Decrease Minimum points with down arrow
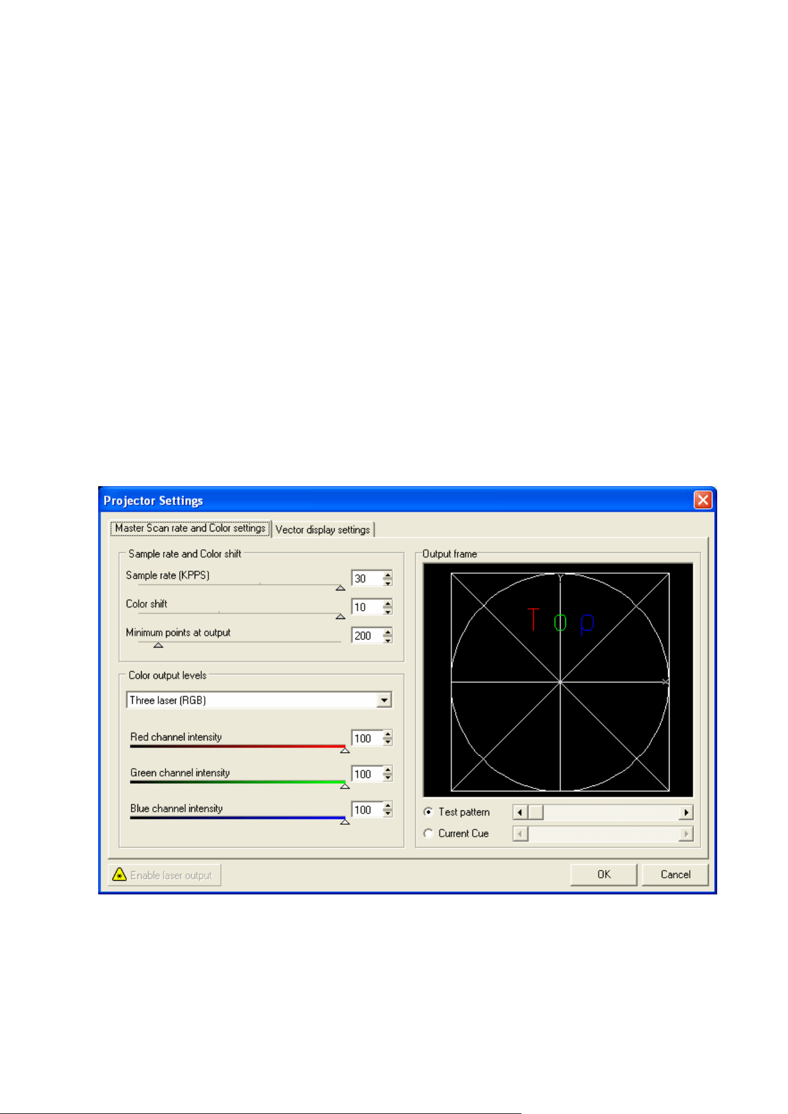 pos(387,640)
